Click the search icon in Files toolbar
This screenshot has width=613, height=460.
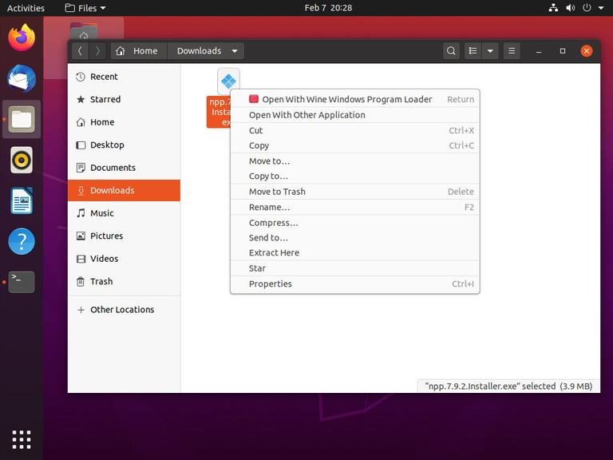tap(451, 51)
